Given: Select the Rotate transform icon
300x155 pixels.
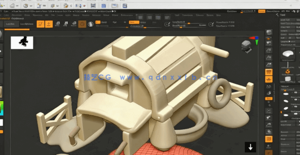Looking at the screenshot, I should 73,24.
